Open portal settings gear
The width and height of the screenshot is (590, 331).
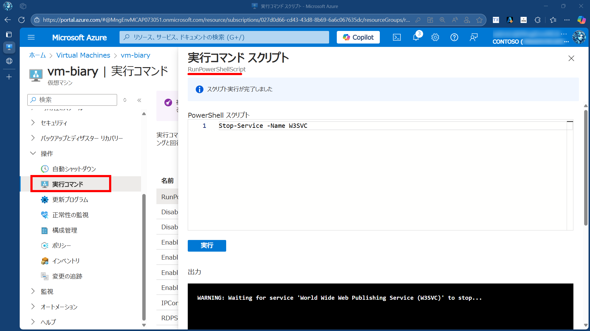(x=435, y=37)
